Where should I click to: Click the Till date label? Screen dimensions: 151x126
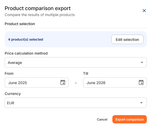pos(86,73)
